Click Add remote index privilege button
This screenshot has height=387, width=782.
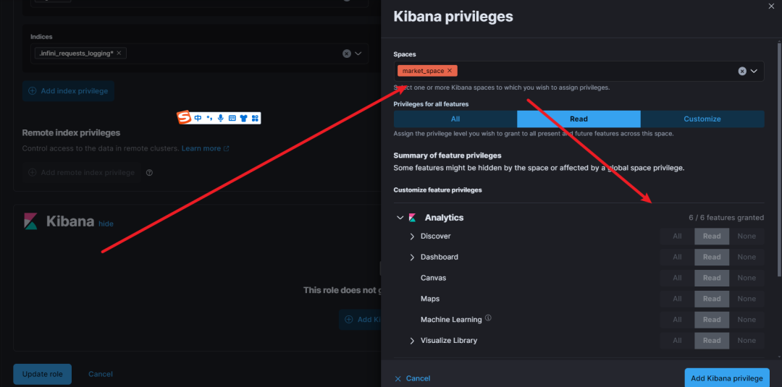pyautogui.click(x=81, y=172)
